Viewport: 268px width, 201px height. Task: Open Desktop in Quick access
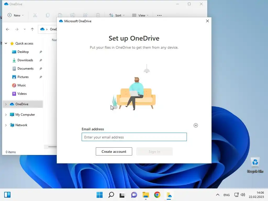(x=23, y=52)
